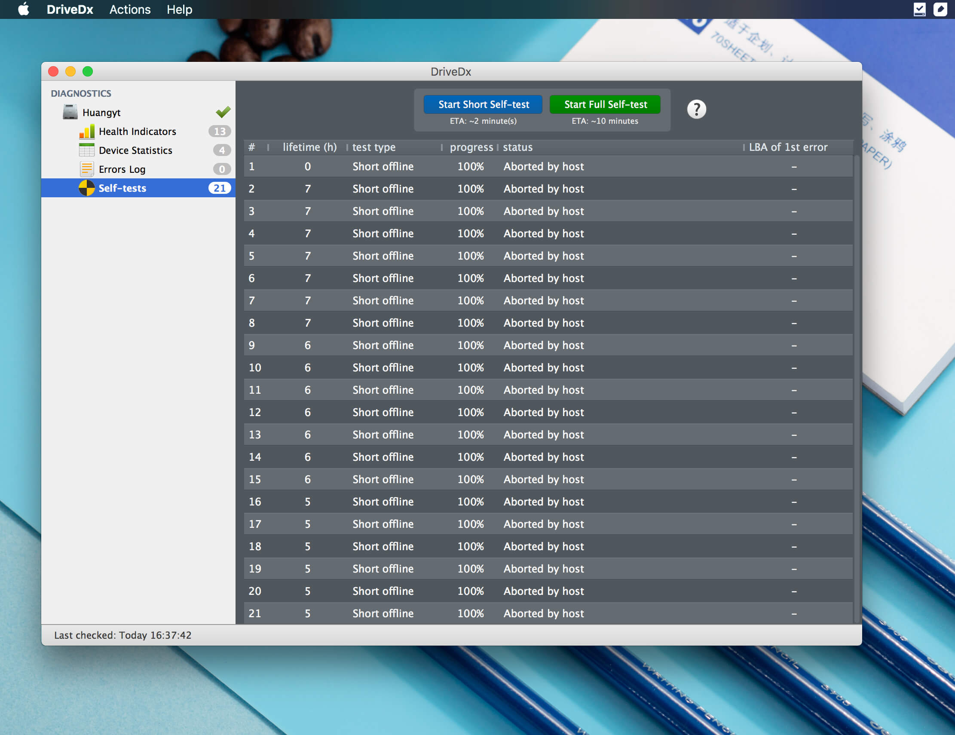The width and height of the screenshot is (955, 735).
Task: Zoom the DriveDx window with green button
Action: tap(87, 71)
